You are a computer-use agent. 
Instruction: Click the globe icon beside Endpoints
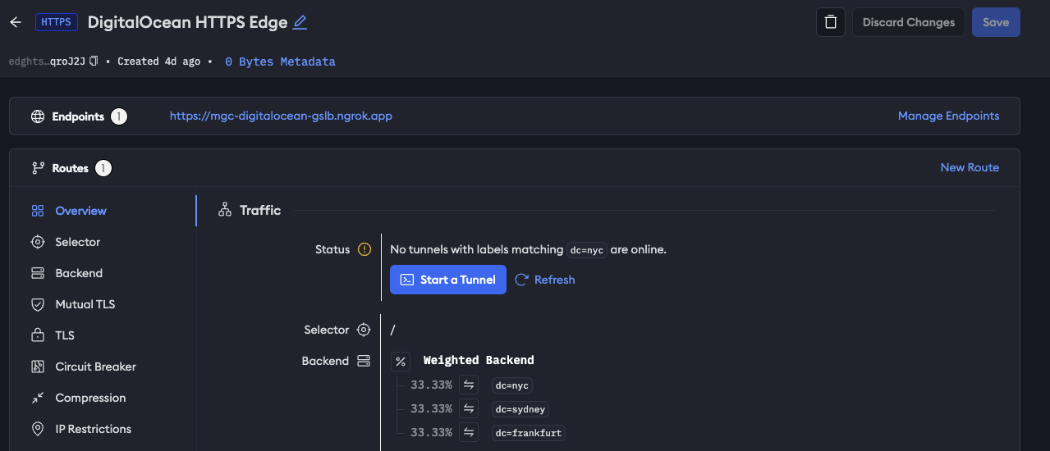pos(38,116)
